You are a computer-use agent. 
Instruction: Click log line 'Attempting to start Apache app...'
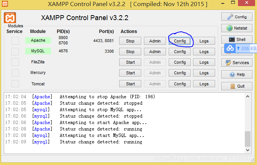[103, 123]
